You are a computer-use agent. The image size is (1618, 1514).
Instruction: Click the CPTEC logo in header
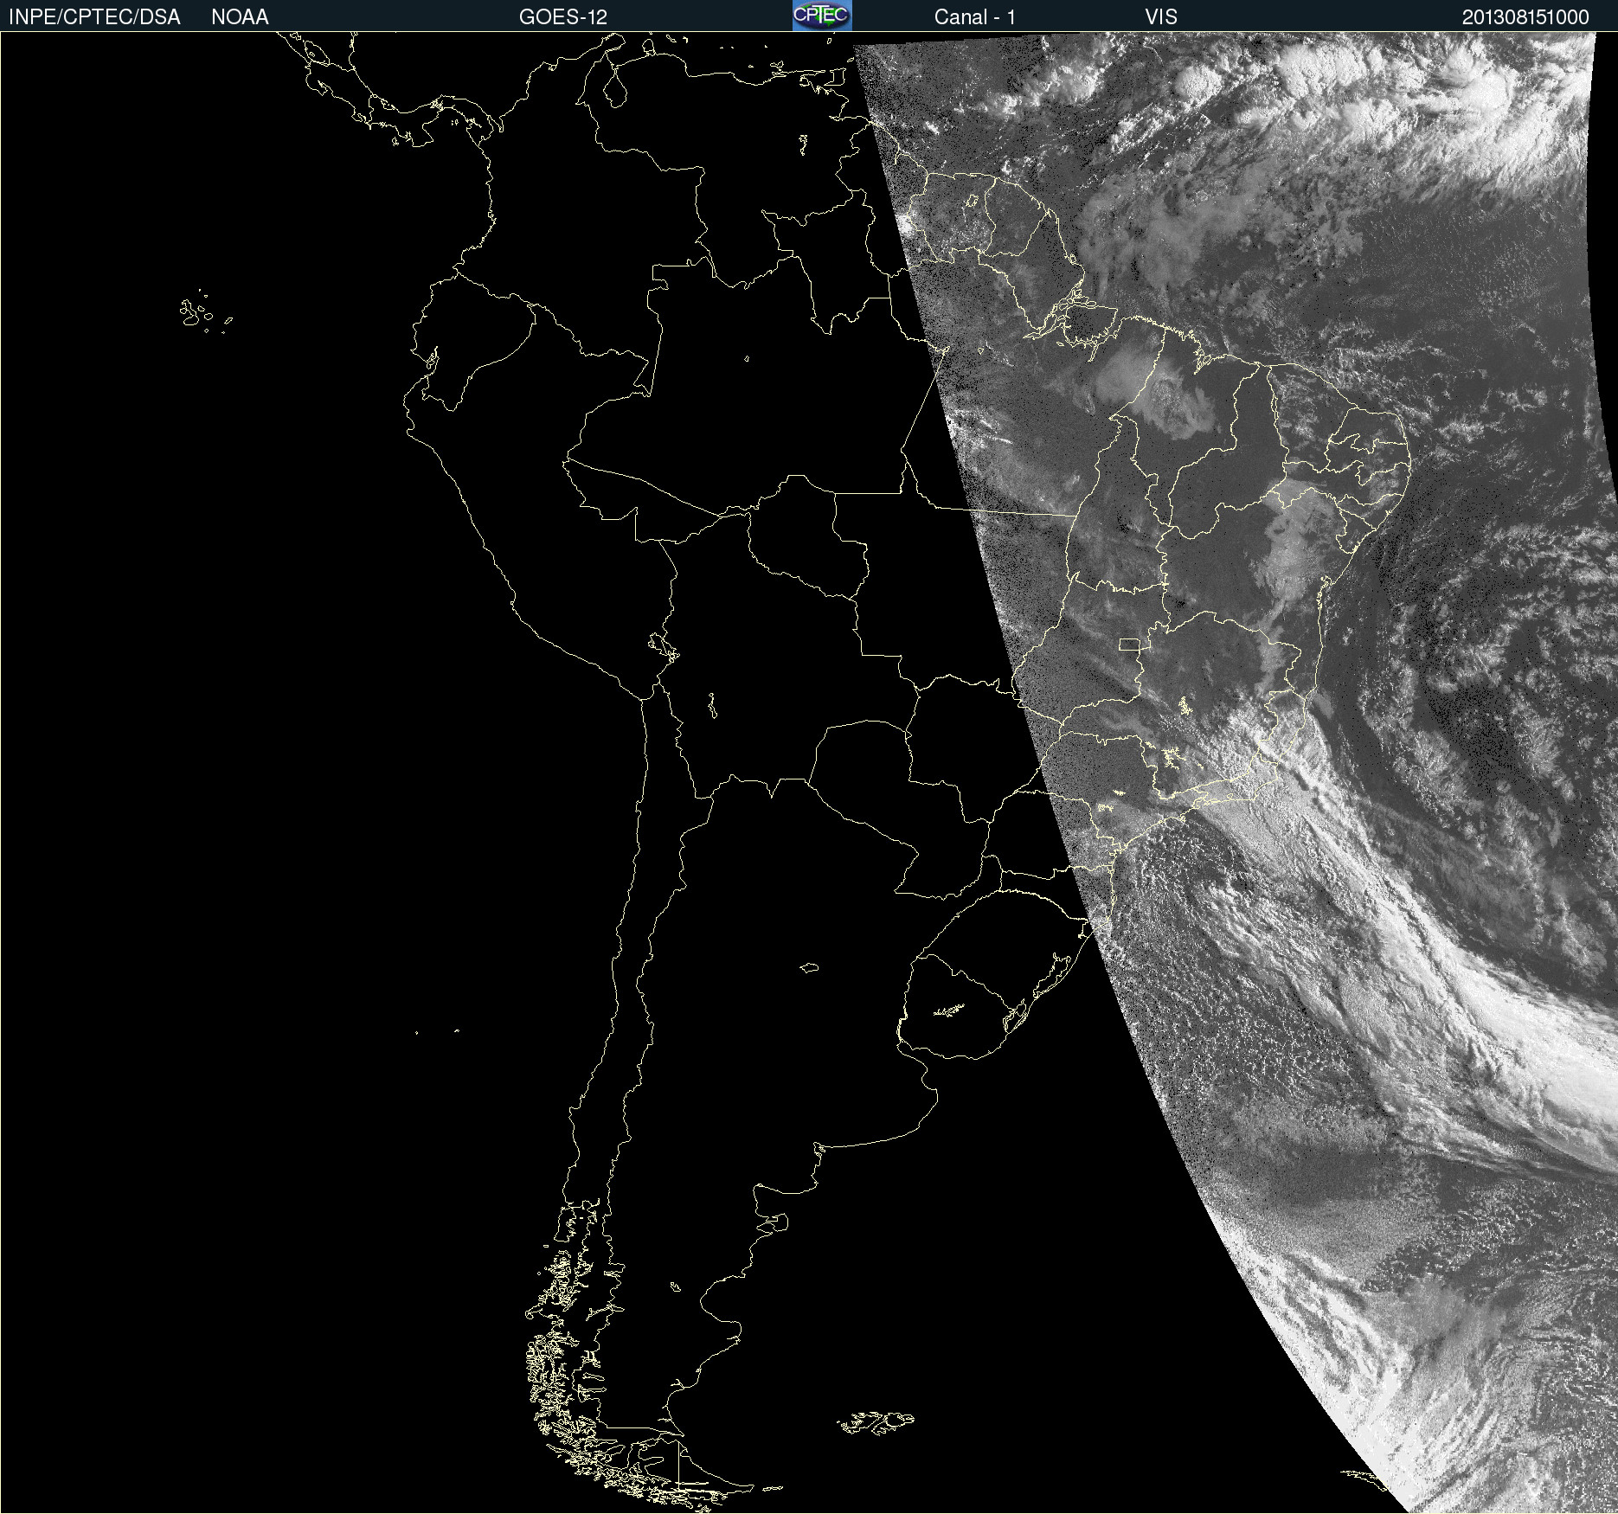coord(822,16)
